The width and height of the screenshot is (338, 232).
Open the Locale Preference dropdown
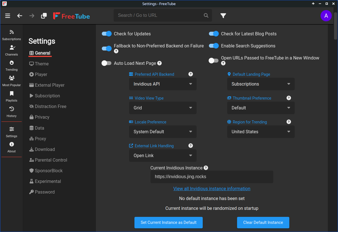click(163, 132)
